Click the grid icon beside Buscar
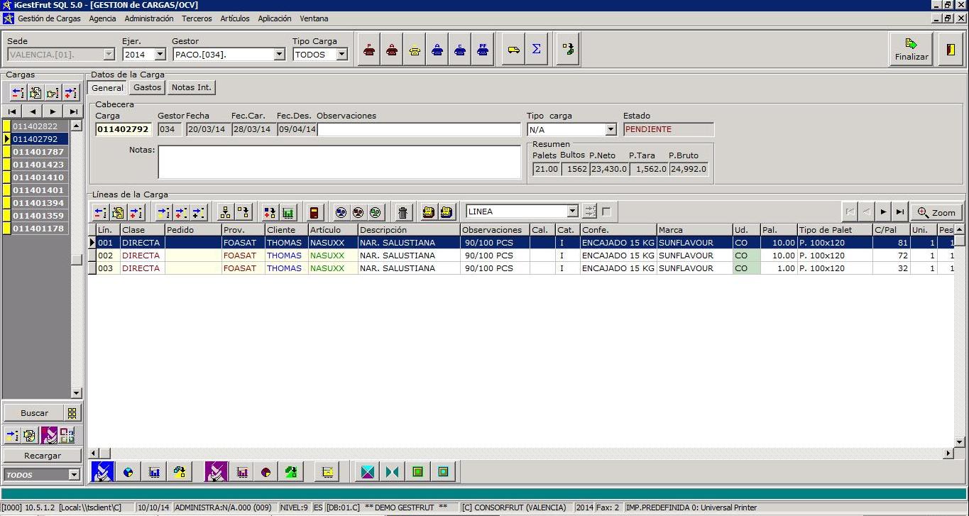Viewport: 969px width, 516px height. click(72, 413)
